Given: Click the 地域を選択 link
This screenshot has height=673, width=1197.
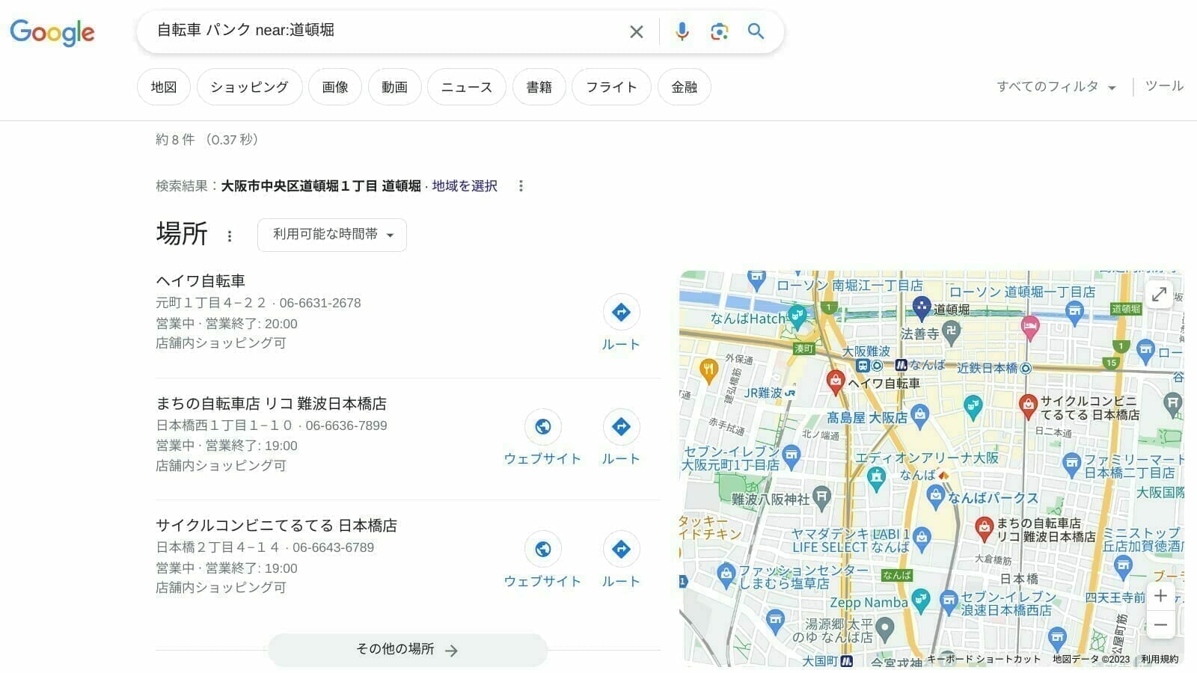Looking at the screenshot, I should click(465, 186).
